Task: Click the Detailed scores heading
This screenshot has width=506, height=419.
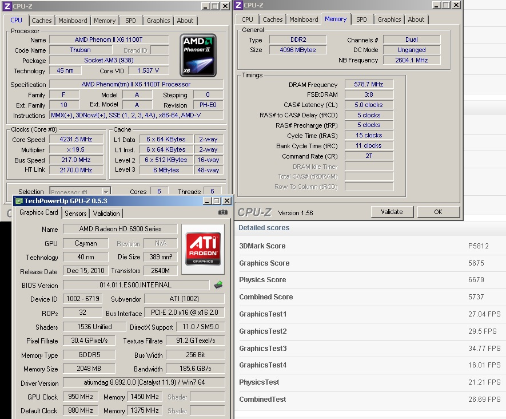Action: [x=264, y=228]
